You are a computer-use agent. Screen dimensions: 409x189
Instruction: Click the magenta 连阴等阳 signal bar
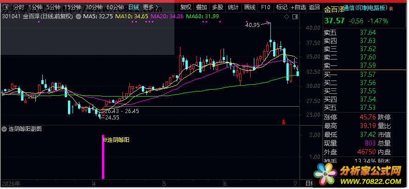click(x=103, y=157)
